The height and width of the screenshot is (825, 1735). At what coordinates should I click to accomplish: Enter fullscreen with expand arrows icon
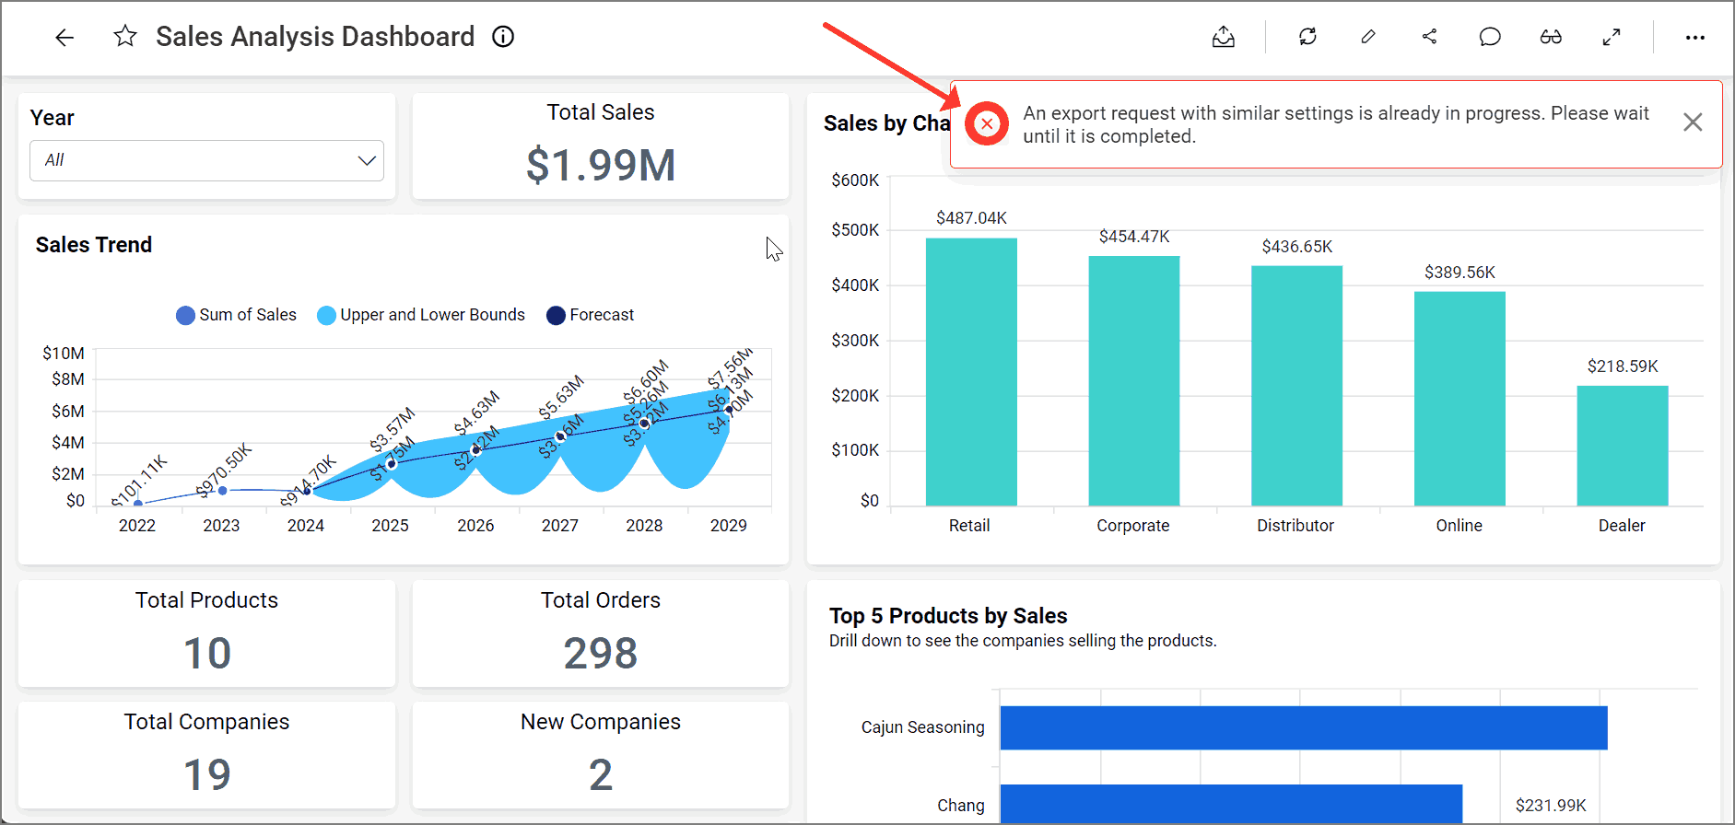tap(1612, 37)
